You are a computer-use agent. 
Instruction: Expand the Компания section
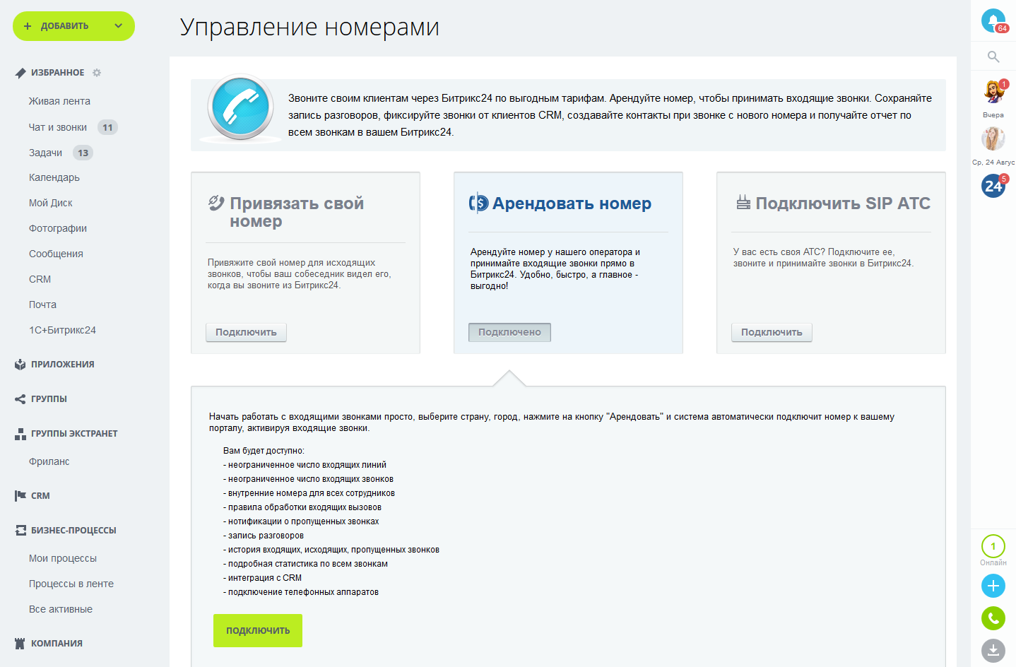57,644
